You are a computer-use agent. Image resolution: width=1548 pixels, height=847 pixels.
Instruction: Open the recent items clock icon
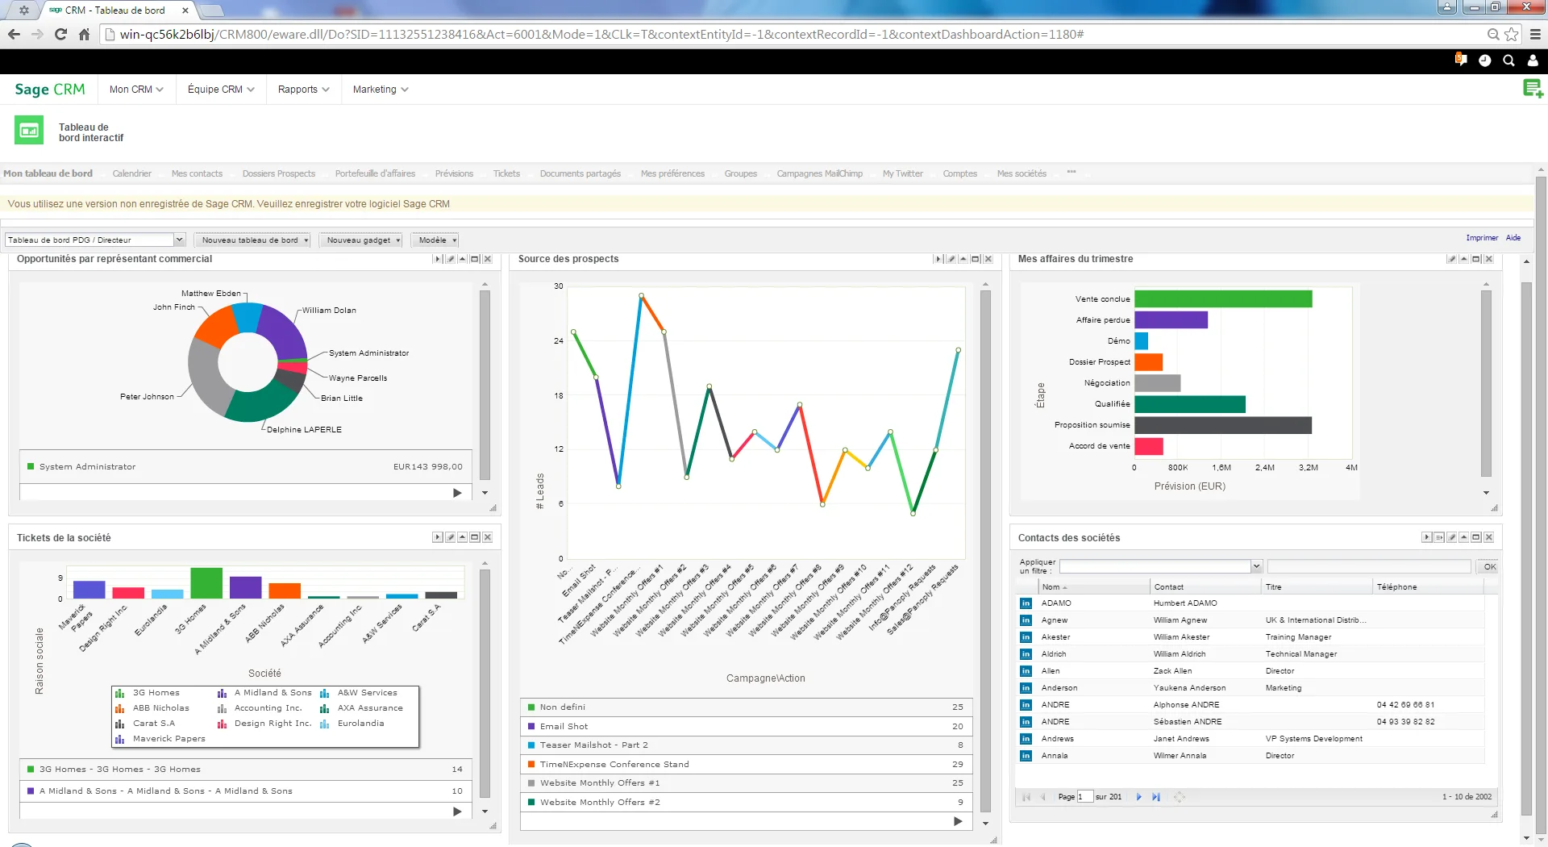1484,60
